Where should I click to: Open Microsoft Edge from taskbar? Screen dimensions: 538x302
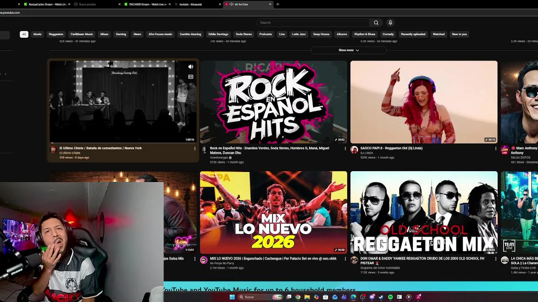click(353, 297)
